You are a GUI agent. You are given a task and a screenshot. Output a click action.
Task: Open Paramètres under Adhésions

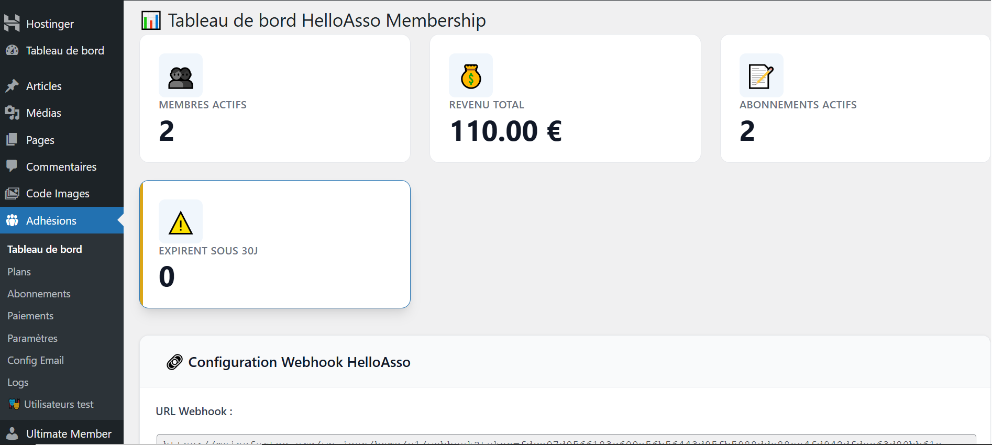tap(32, 338)
